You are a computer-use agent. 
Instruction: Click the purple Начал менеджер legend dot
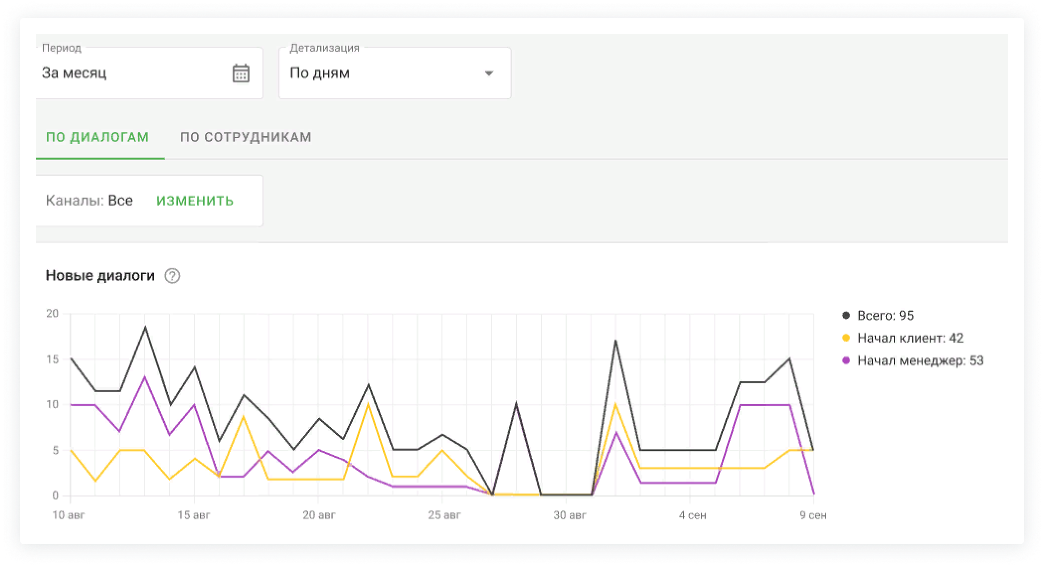click(846, 361)
